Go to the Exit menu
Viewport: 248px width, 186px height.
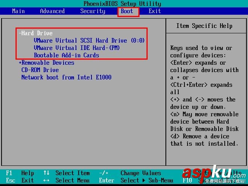(155, 11)
